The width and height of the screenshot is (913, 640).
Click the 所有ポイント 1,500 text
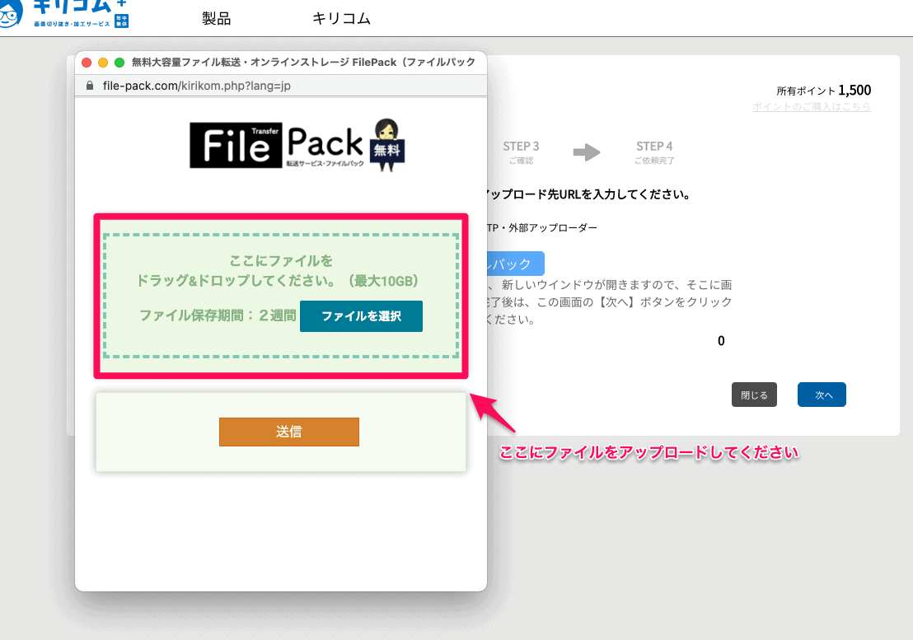click(824, 90)
